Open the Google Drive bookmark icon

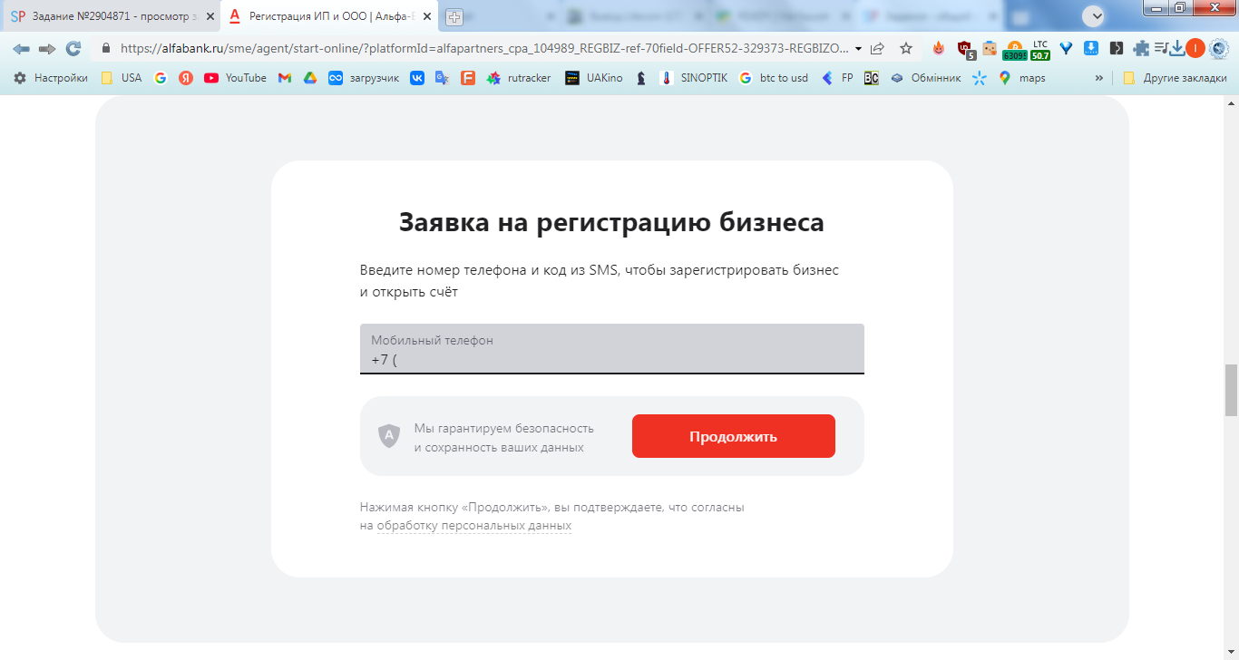(x=310, y=78)
